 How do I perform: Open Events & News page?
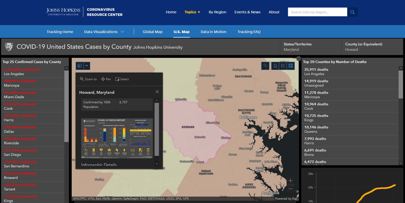coord(247,12)
